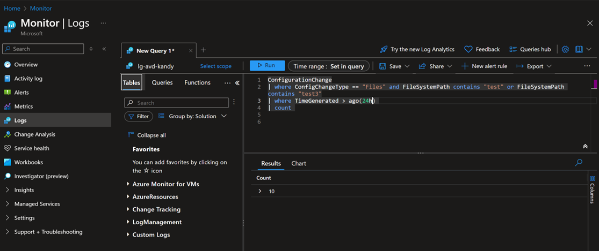The width and height of the screenshot is (599, 251).
Task: Open Change Analysis in sidebar
Action: pos(34,134)
